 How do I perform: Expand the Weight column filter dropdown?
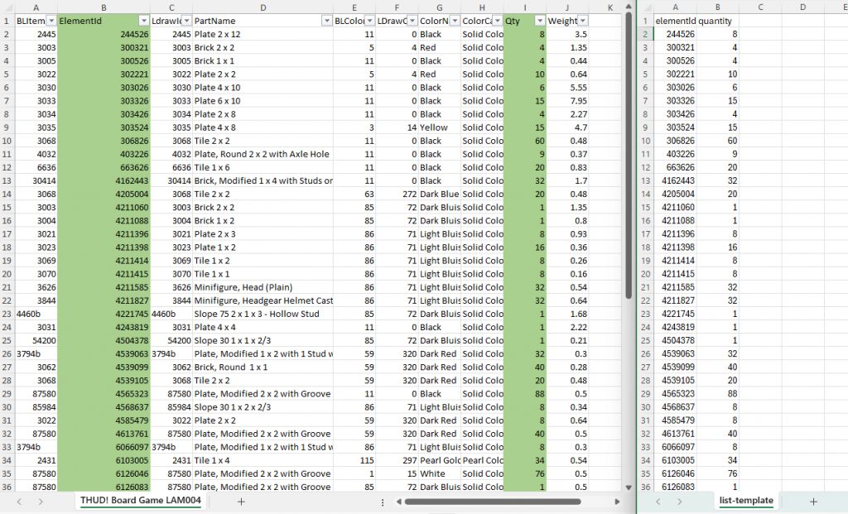[583, 20]
